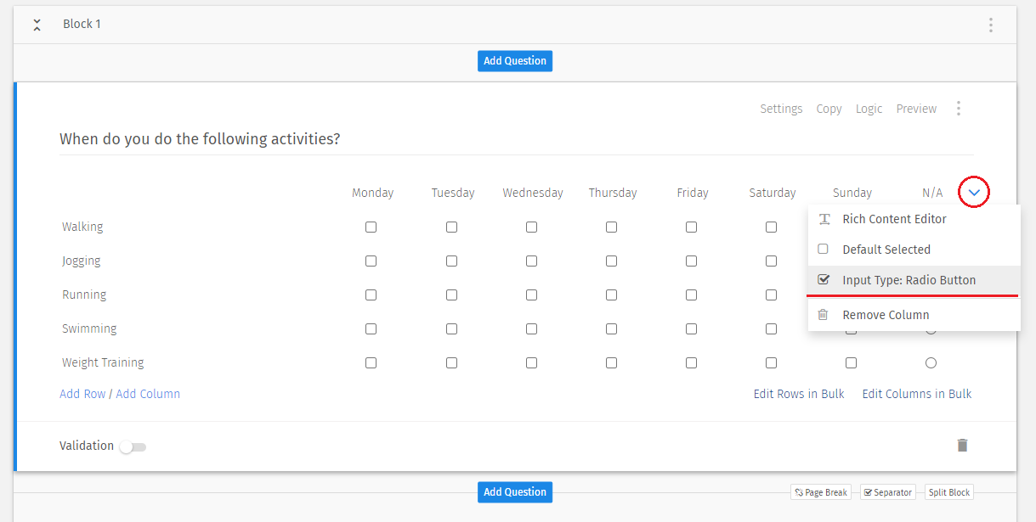The height and width of the screenshot is (522, 1036).
Task: Click the question title text field
Action: point(200,138)
